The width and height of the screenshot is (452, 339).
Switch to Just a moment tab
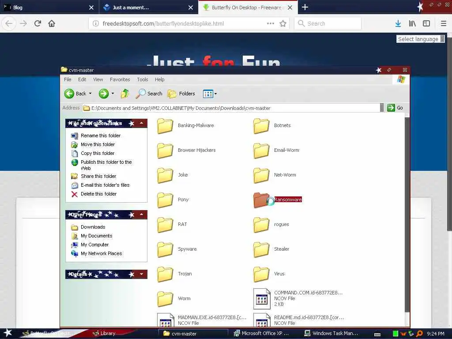coord(149,7)
